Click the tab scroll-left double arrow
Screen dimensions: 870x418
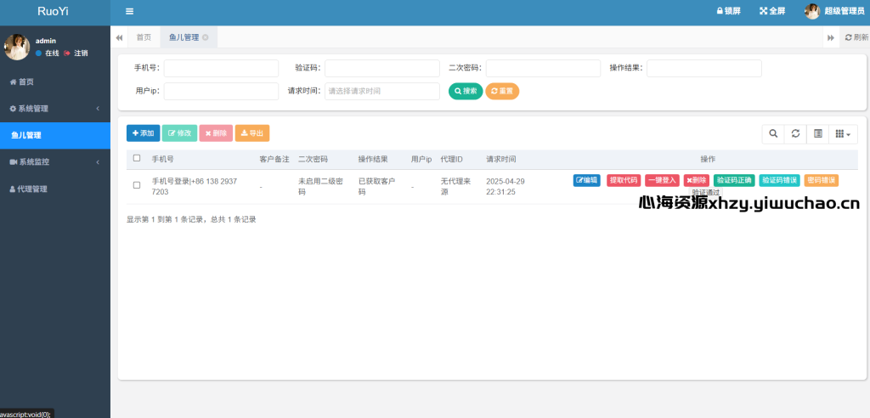click(x=119, y=37)
